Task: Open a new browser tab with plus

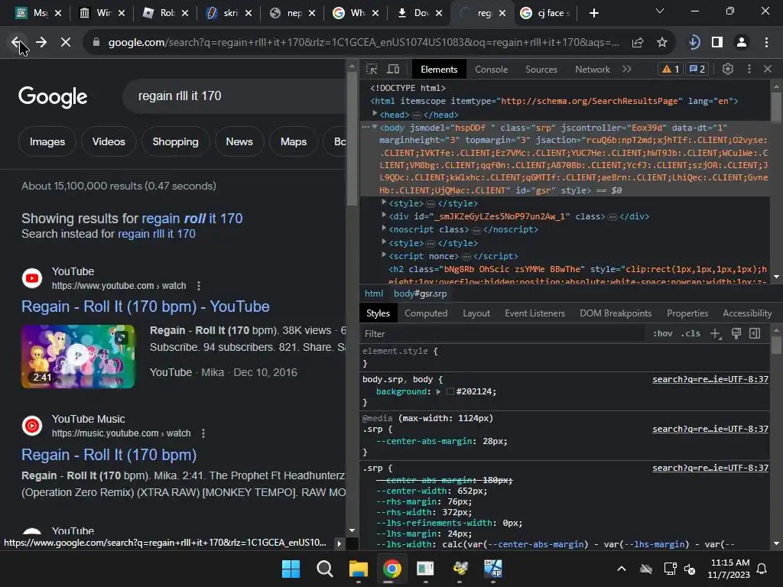Action: point(593,14)
